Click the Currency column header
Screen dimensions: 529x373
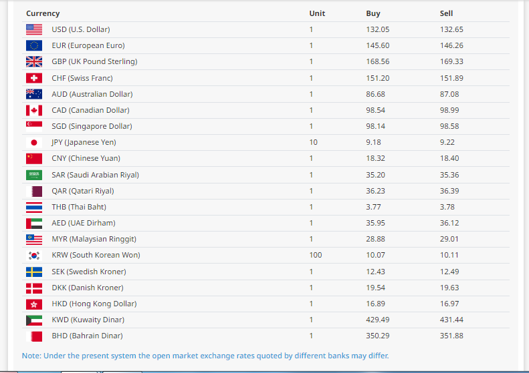43,13
